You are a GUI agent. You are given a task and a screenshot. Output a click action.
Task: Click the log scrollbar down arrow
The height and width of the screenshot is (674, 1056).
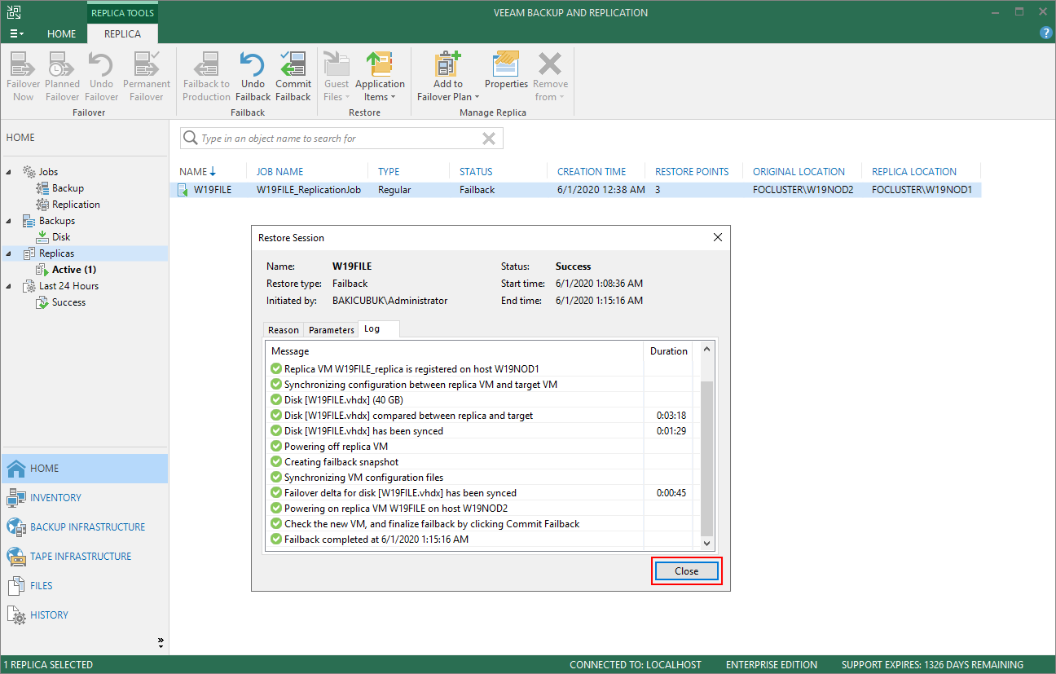(x=706, y=543)
